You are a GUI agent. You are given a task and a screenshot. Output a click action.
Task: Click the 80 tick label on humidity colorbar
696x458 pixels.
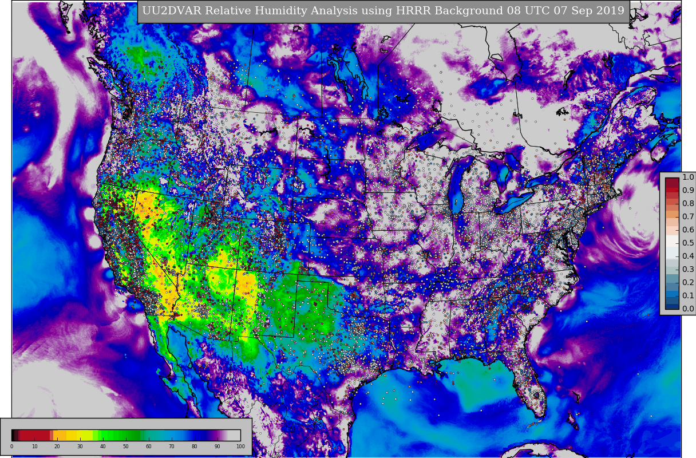click(x=195, y=447)
